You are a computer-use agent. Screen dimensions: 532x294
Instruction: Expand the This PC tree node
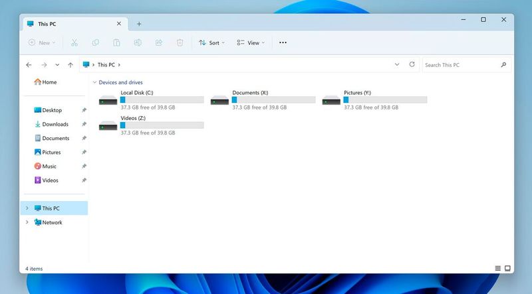coord(27,208)
